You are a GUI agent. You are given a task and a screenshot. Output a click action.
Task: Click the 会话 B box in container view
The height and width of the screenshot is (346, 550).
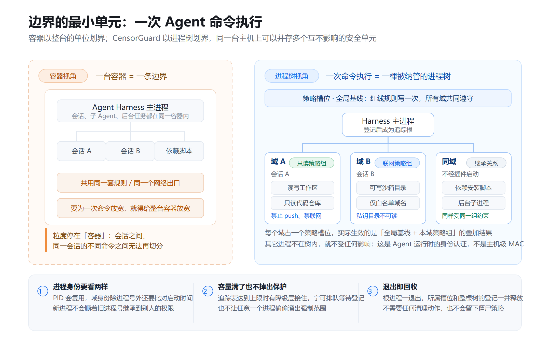click(130, 151)
